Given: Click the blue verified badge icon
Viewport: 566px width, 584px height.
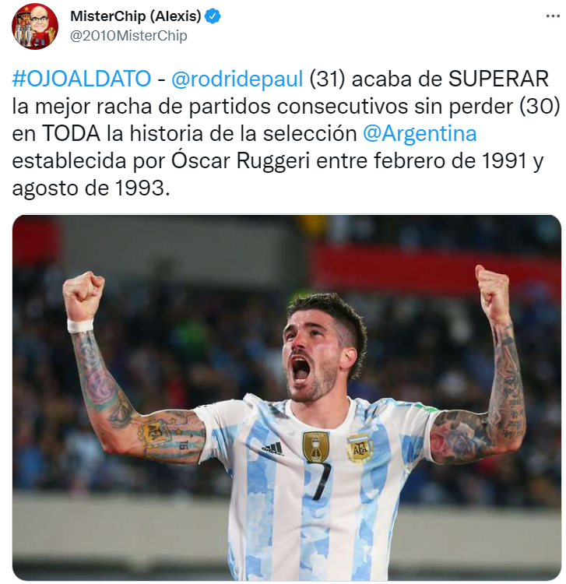Looking at the screenshot, I should (213, 16).
